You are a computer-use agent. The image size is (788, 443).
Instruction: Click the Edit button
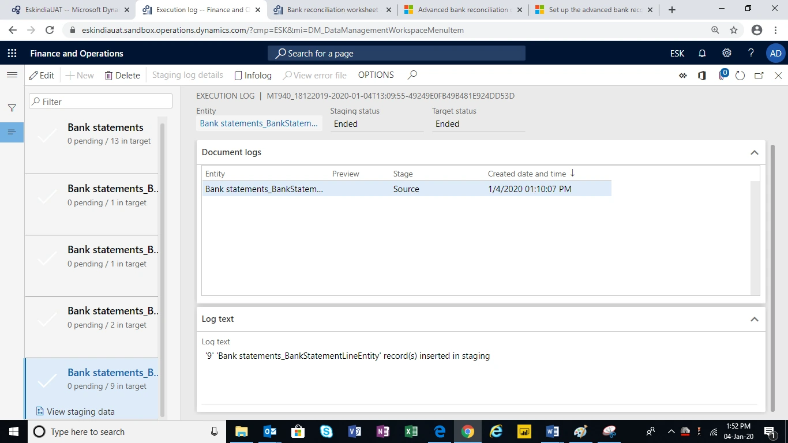point(42,75)
